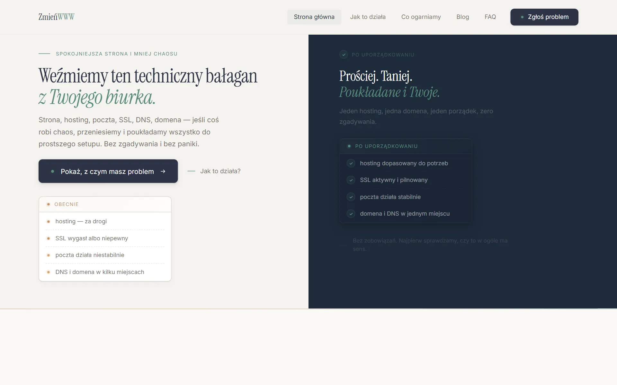Click the OBECNIE card header
This screenshot has width=617, height=385.
click(x=105, y=204)
